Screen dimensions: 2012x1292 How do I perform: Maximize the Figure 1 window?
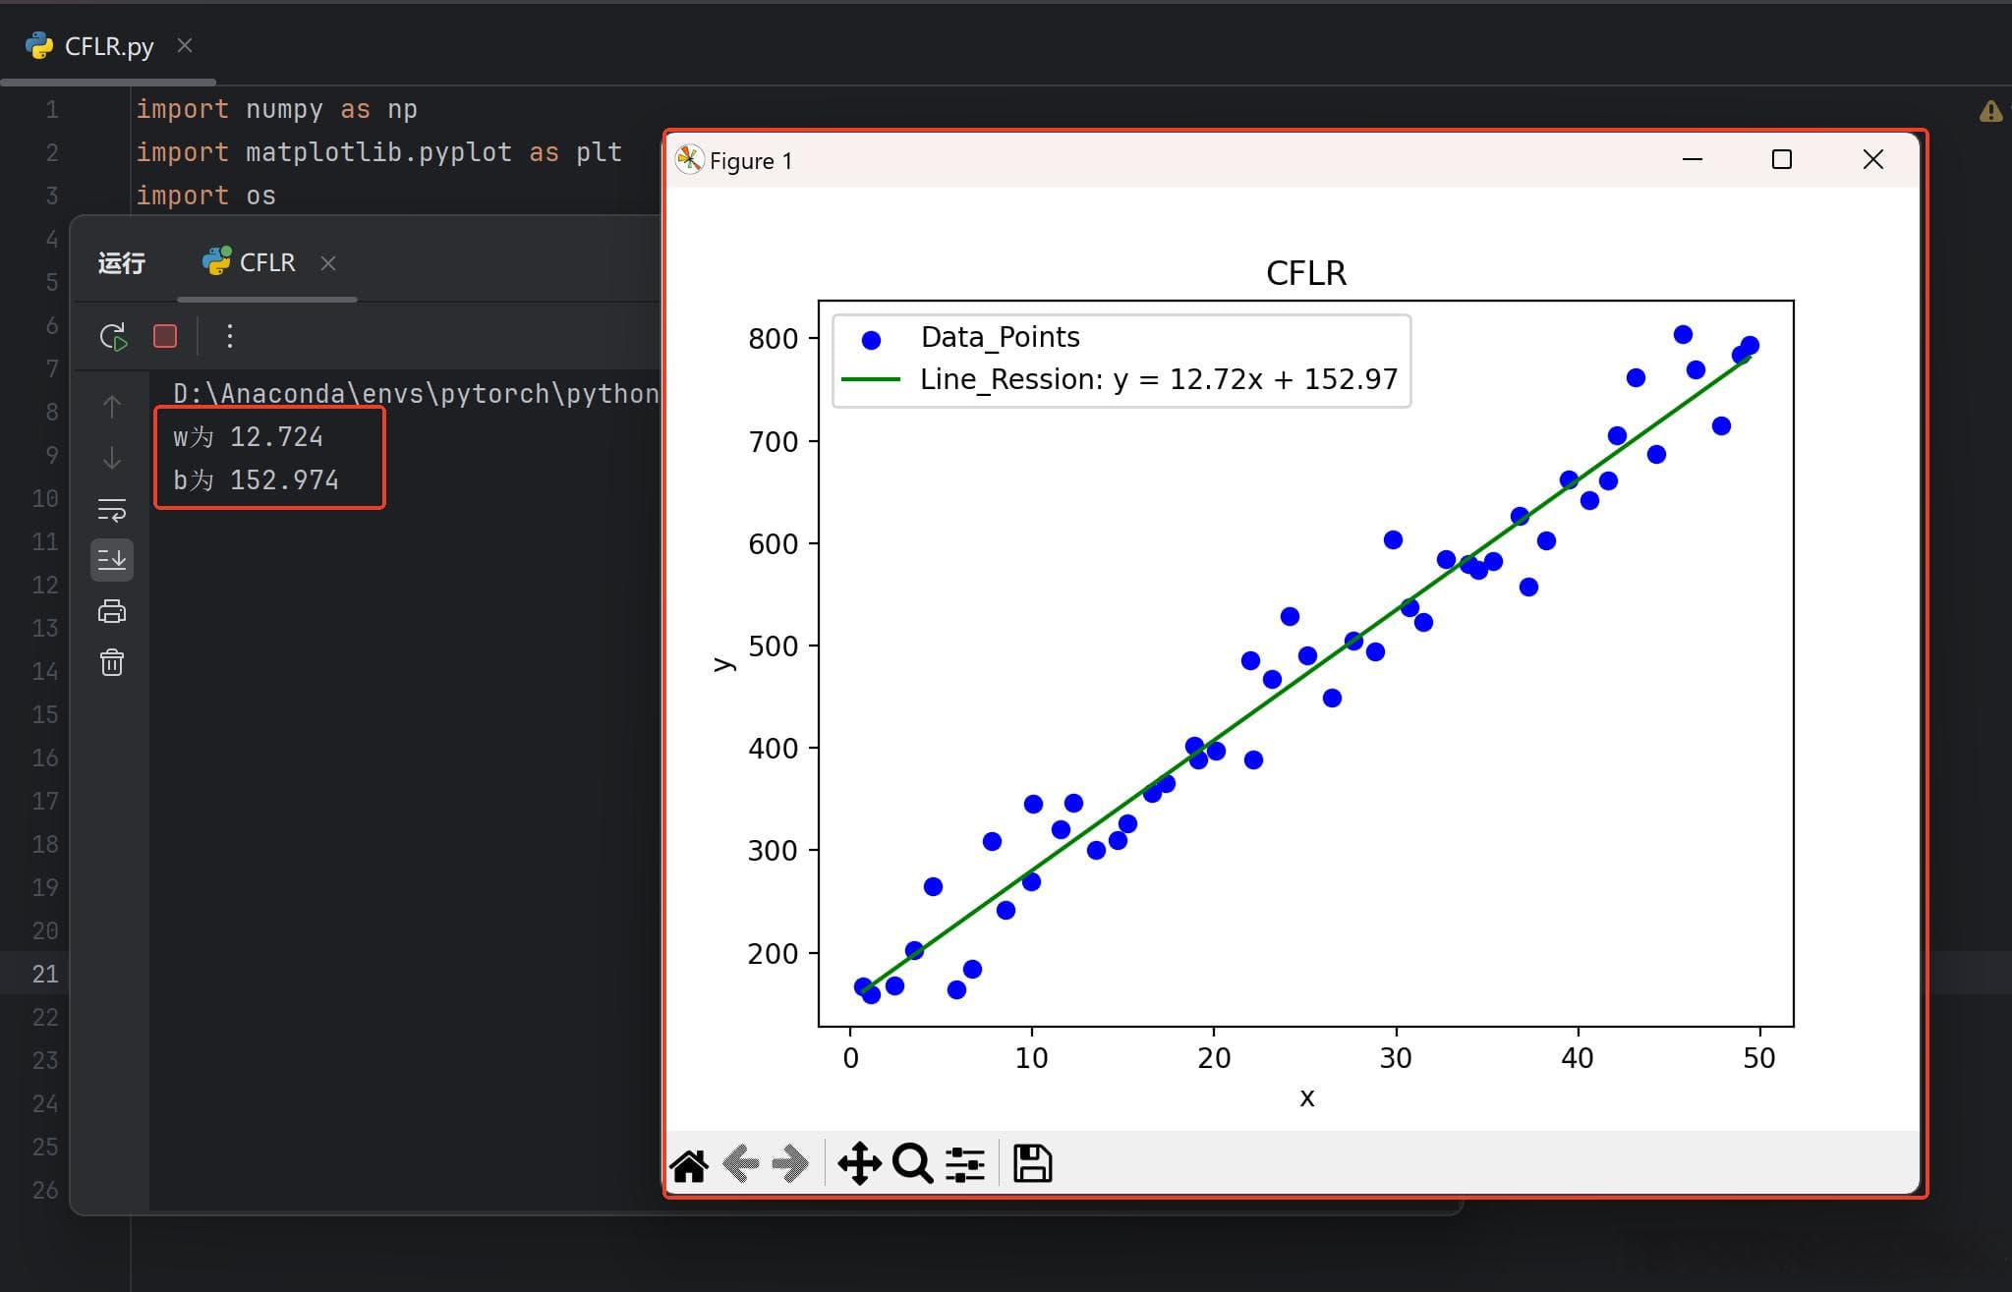[x=1782, y=159]
